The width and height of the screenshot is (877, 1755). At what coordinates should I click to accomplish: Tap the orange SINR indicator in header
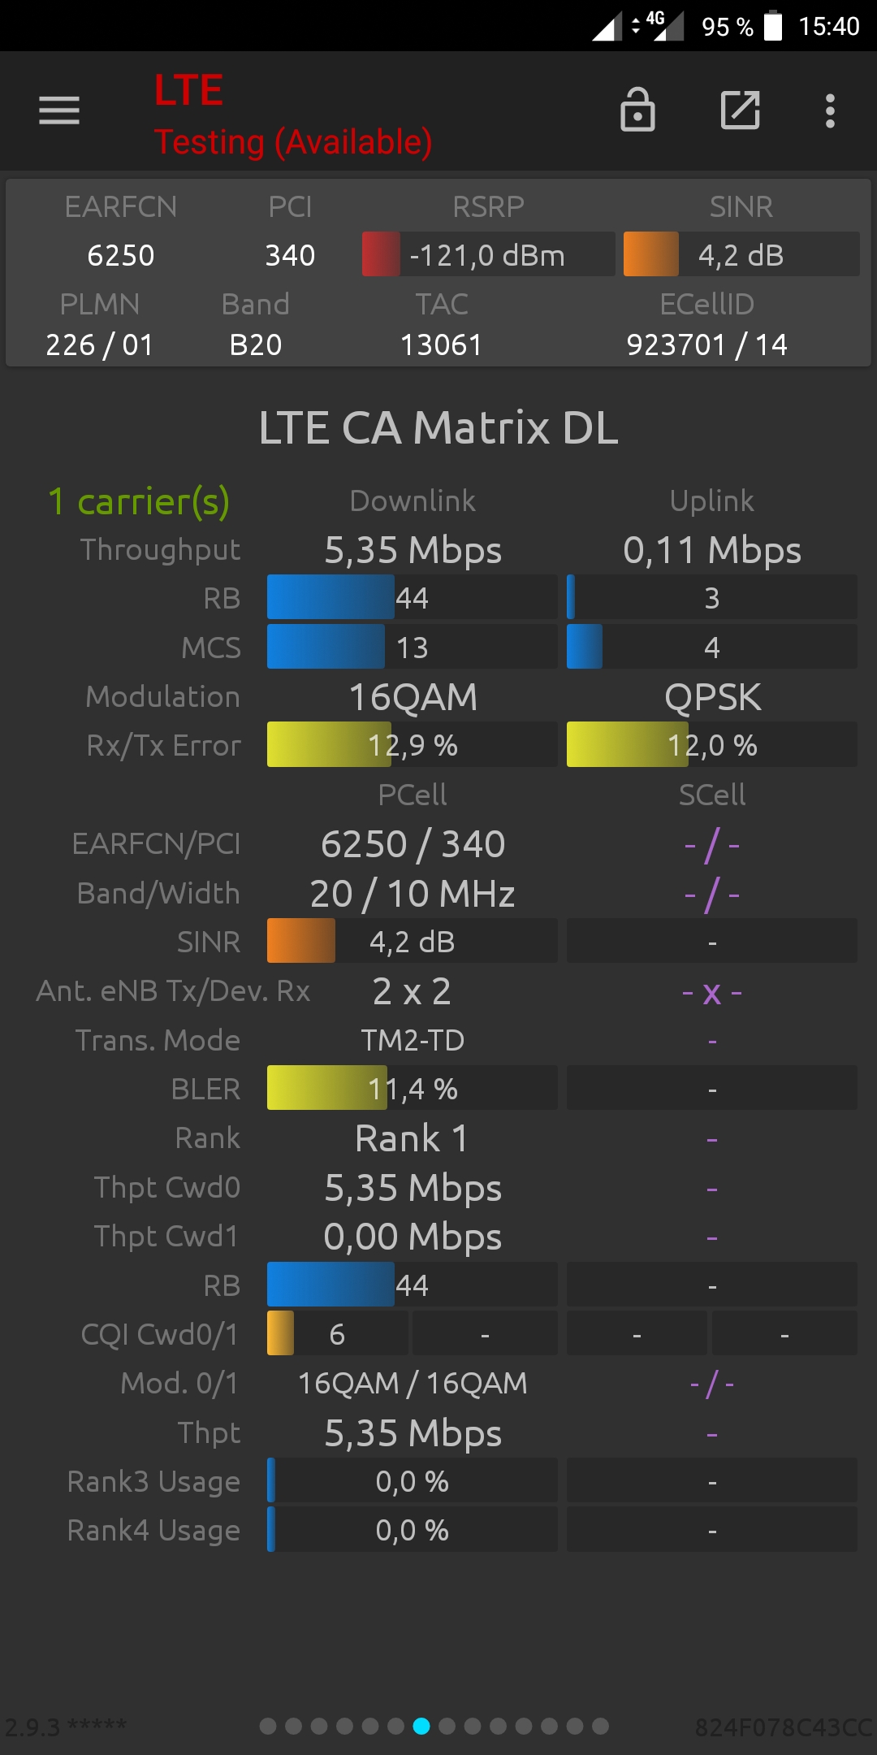pyautogui.click(x=651, y=254)
